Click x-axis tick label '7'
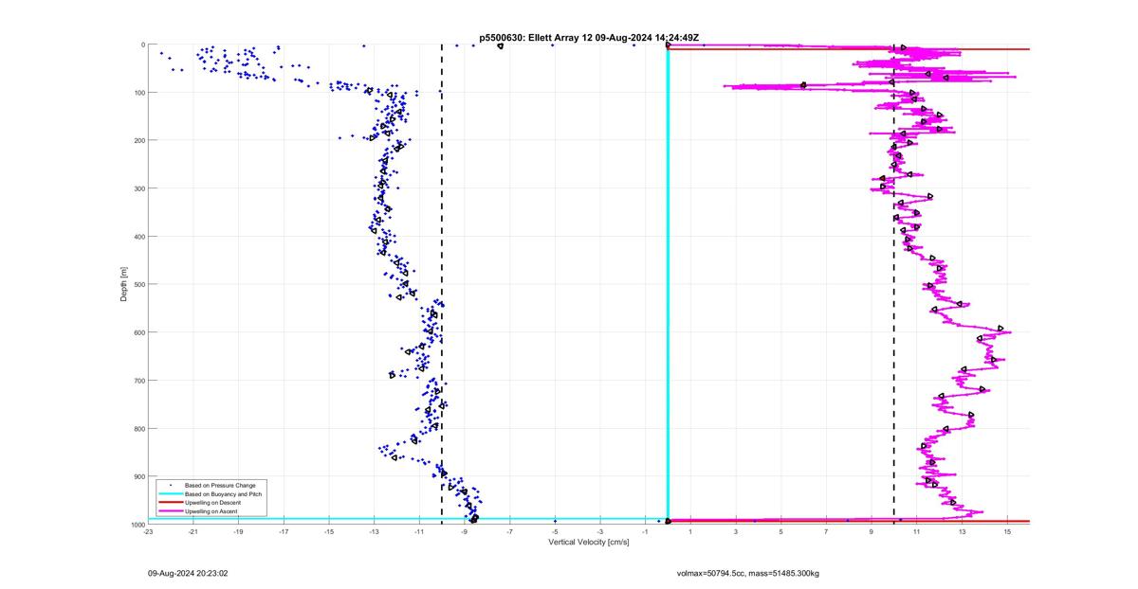Image resolution: width=1138 pixels, height=589 pixels. pos(826,532)
